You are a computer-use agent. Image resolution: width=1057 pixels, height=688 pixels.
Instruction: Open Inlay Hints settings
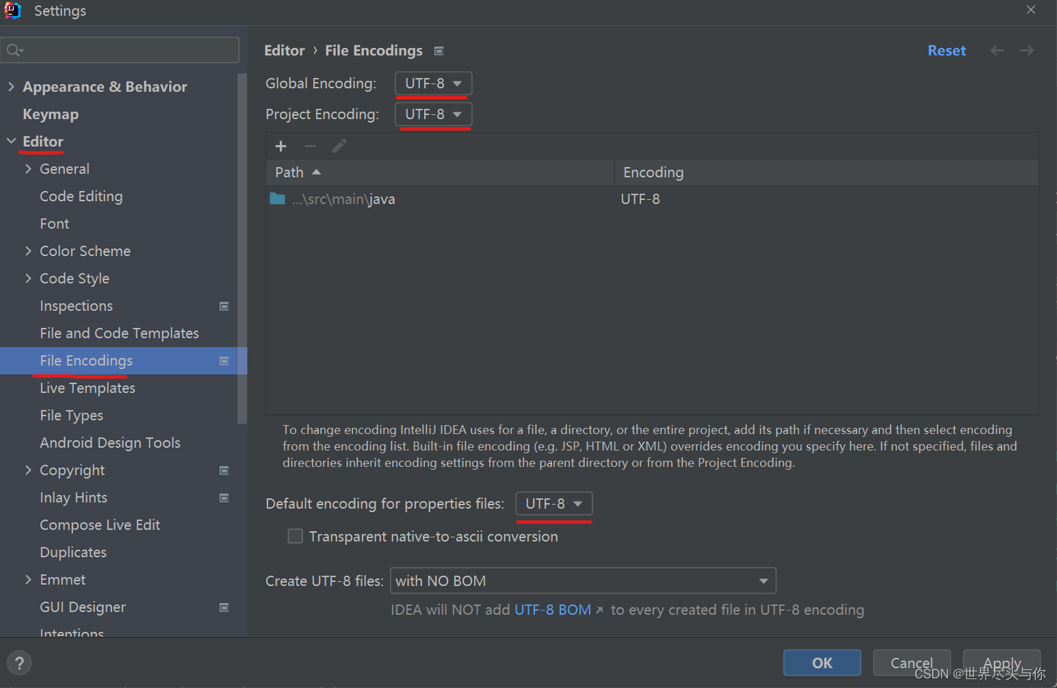(73, 498)
